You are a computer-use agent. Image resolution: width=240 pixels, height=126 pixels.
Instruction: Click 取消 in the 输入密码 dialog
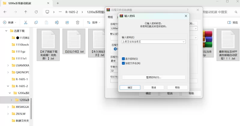click(x=154, y=87)
